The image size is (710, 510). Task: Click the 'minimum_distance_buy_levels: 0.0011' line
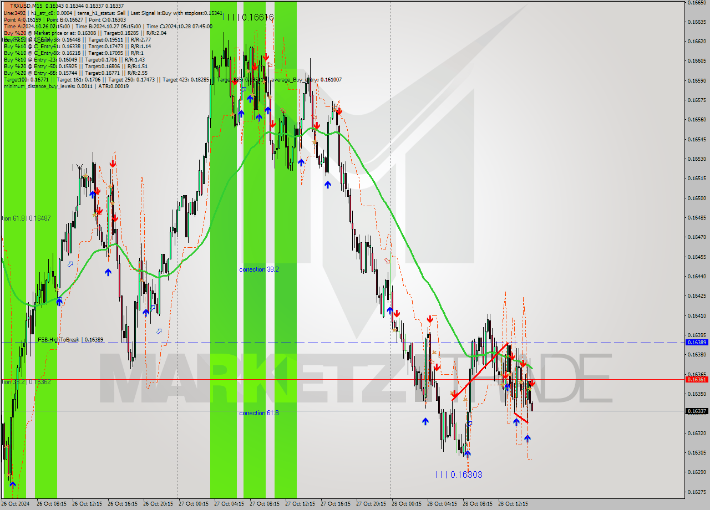[65, 86]
